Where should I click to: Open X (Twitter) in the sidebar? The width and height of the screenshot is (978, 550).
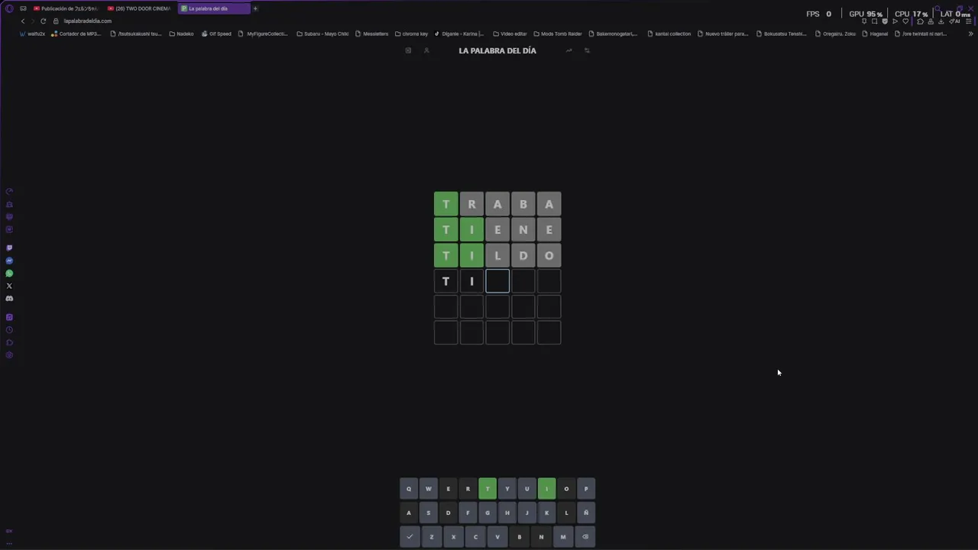(x=9, y=286)
